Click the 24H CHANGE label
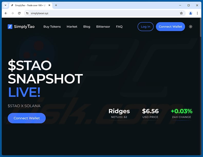 181,117
